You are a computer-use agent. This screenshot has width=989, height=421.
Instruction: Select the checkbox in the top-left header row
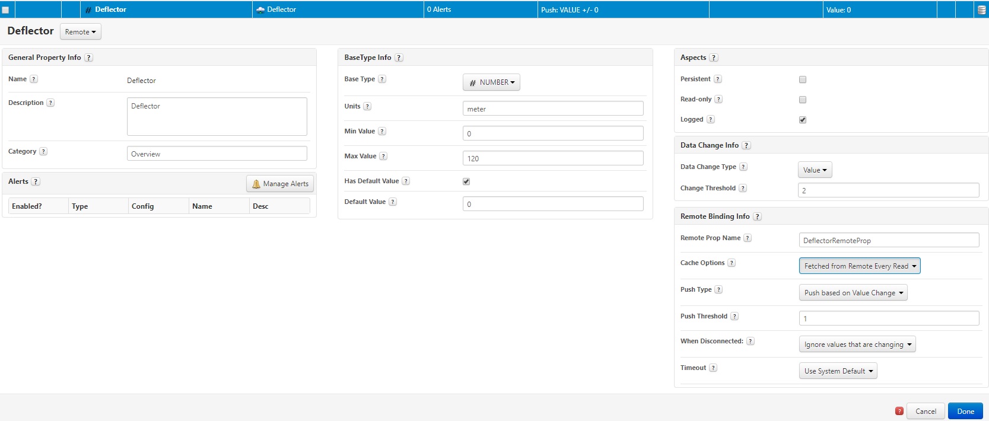point(5,10)
